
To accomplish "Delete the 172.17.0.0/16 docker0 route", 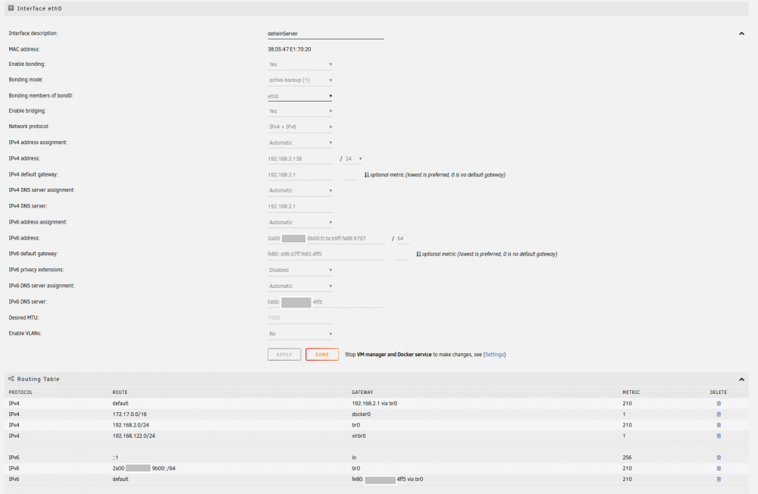I will 719,414.
